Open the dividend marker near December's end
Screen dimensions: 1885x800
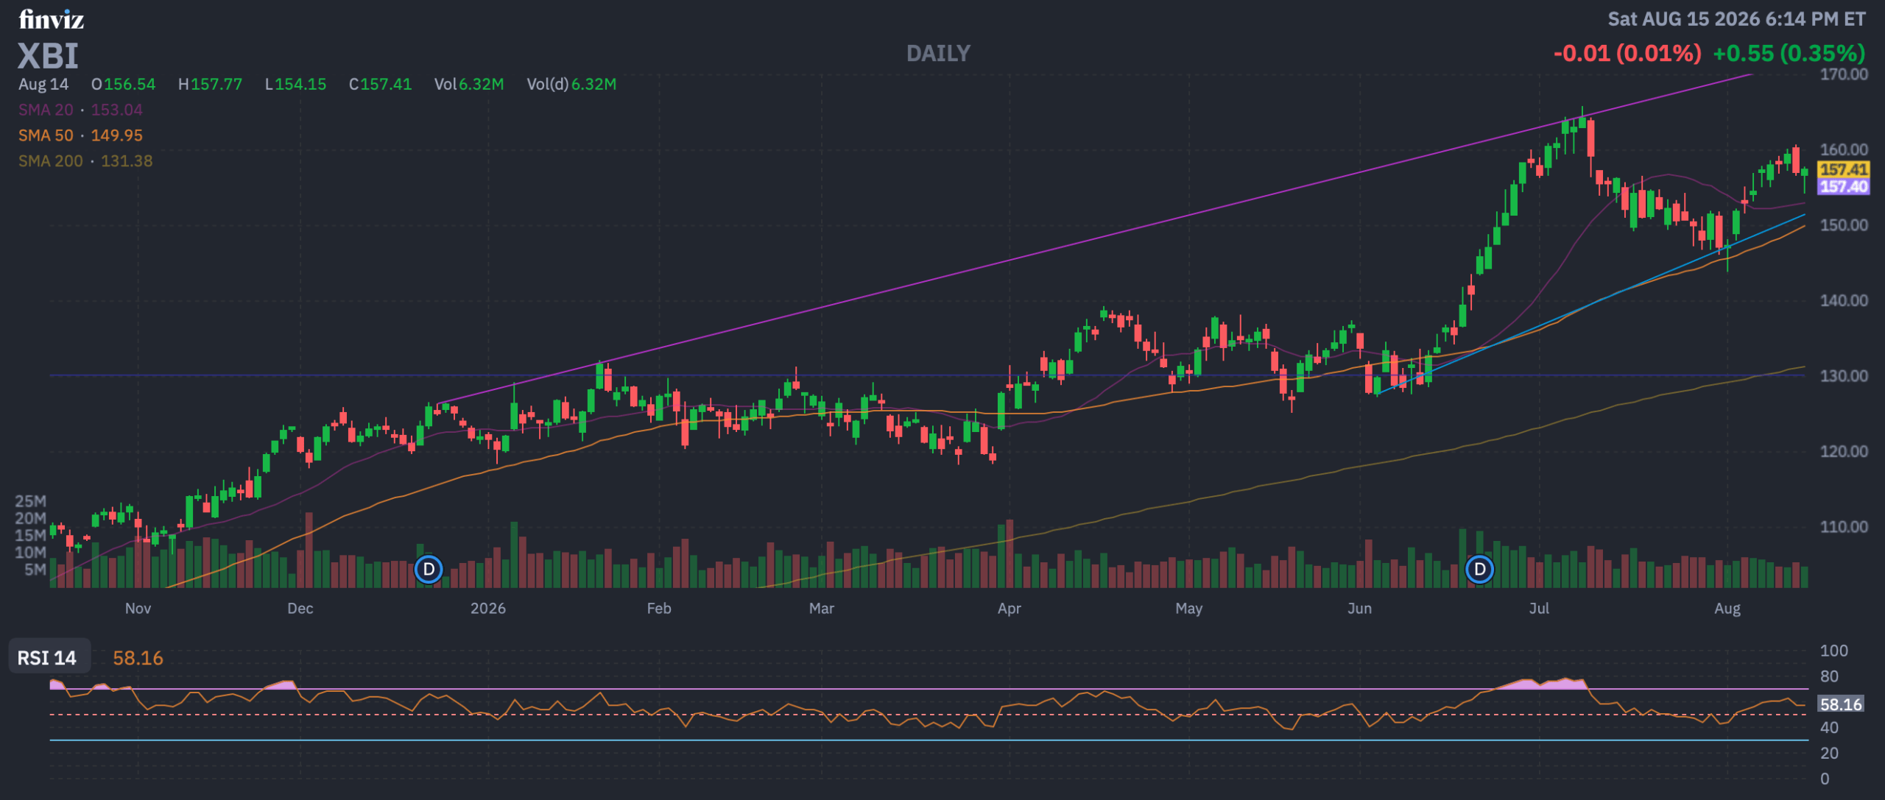(429, 569)
